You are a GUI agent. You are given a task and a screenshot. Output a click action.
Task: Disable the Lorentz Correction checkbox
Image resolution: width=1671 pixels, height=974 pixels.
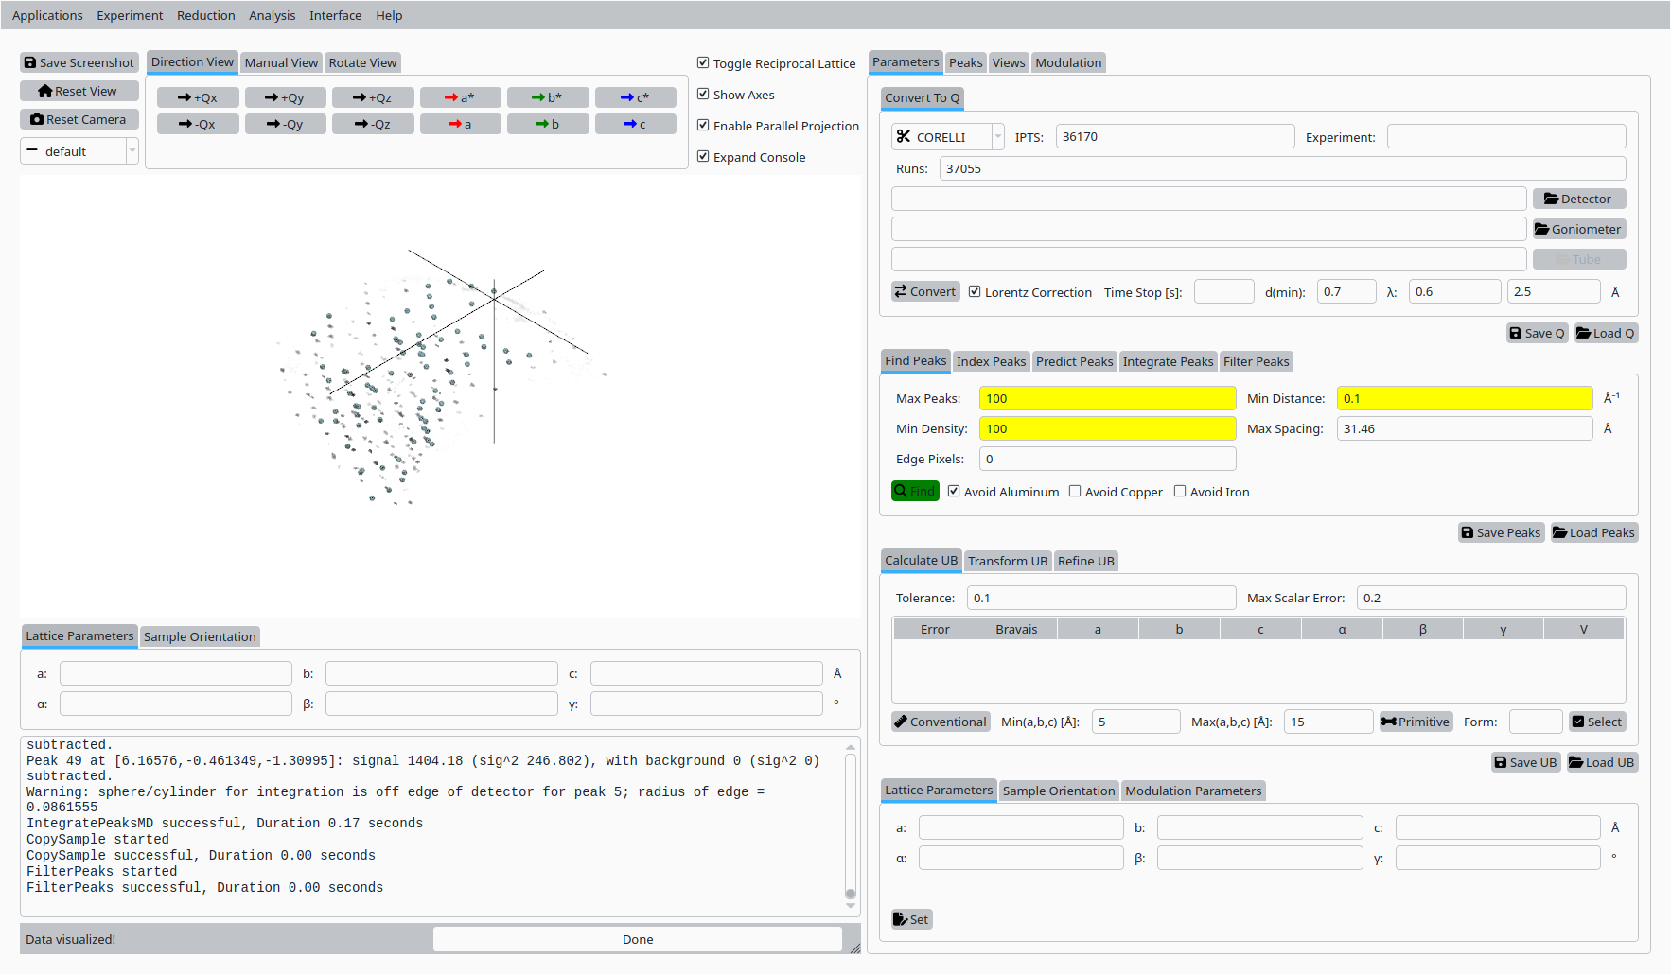975,291
